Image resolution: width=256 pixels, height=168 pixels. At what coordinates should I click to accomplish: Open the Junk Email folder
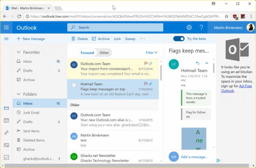[40, 113]
